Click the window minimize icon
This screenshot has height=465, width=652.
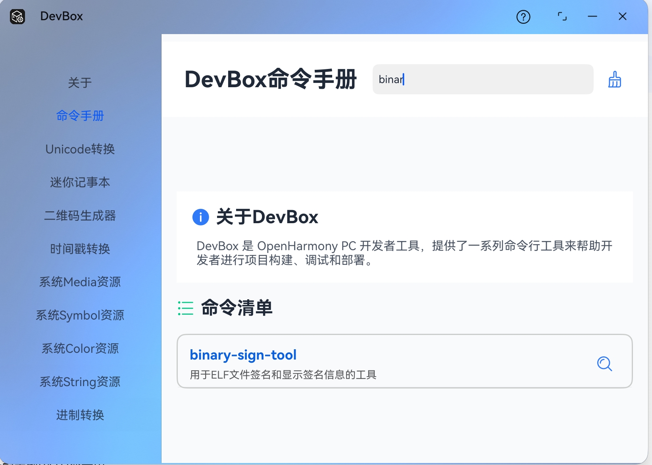click(592, 17)
